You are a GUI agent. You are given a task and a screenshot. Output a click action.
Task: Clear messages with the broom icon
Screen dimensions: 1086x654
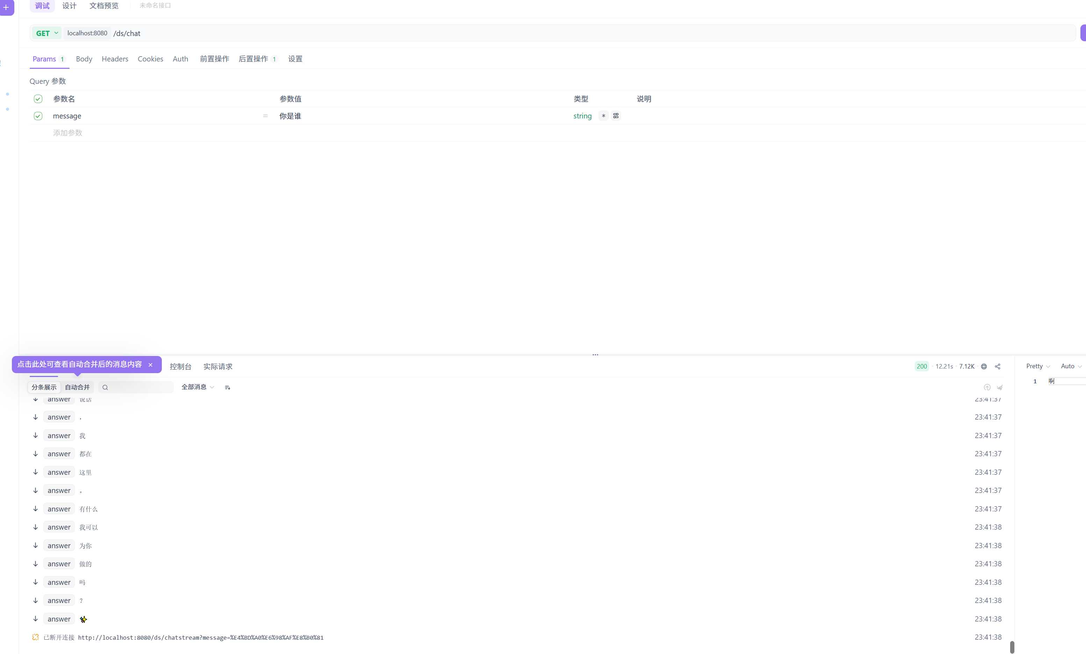(1000, 387)
